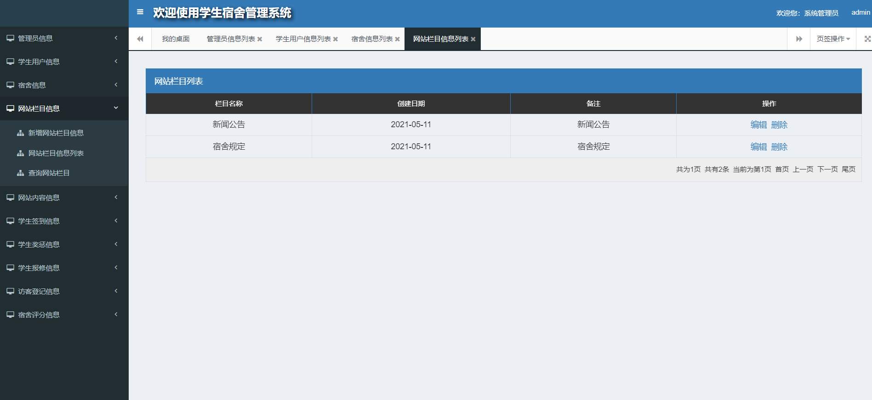
Task: Close the 学生用户信息列表 tab
Action: [x=336, y=39]
